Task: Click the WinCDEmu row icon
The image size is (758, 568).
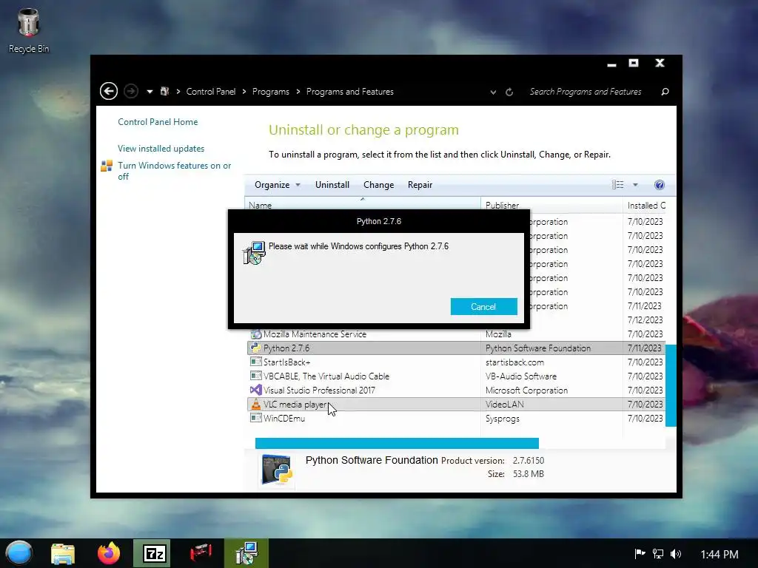Action: pos(255,418)
